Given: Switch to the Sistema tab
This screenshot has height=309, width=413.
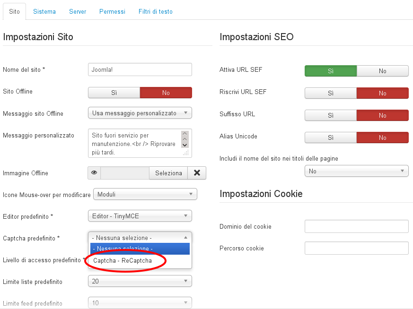Looking at the screenshot, I should pyautogui.click(x=44, y=11).
